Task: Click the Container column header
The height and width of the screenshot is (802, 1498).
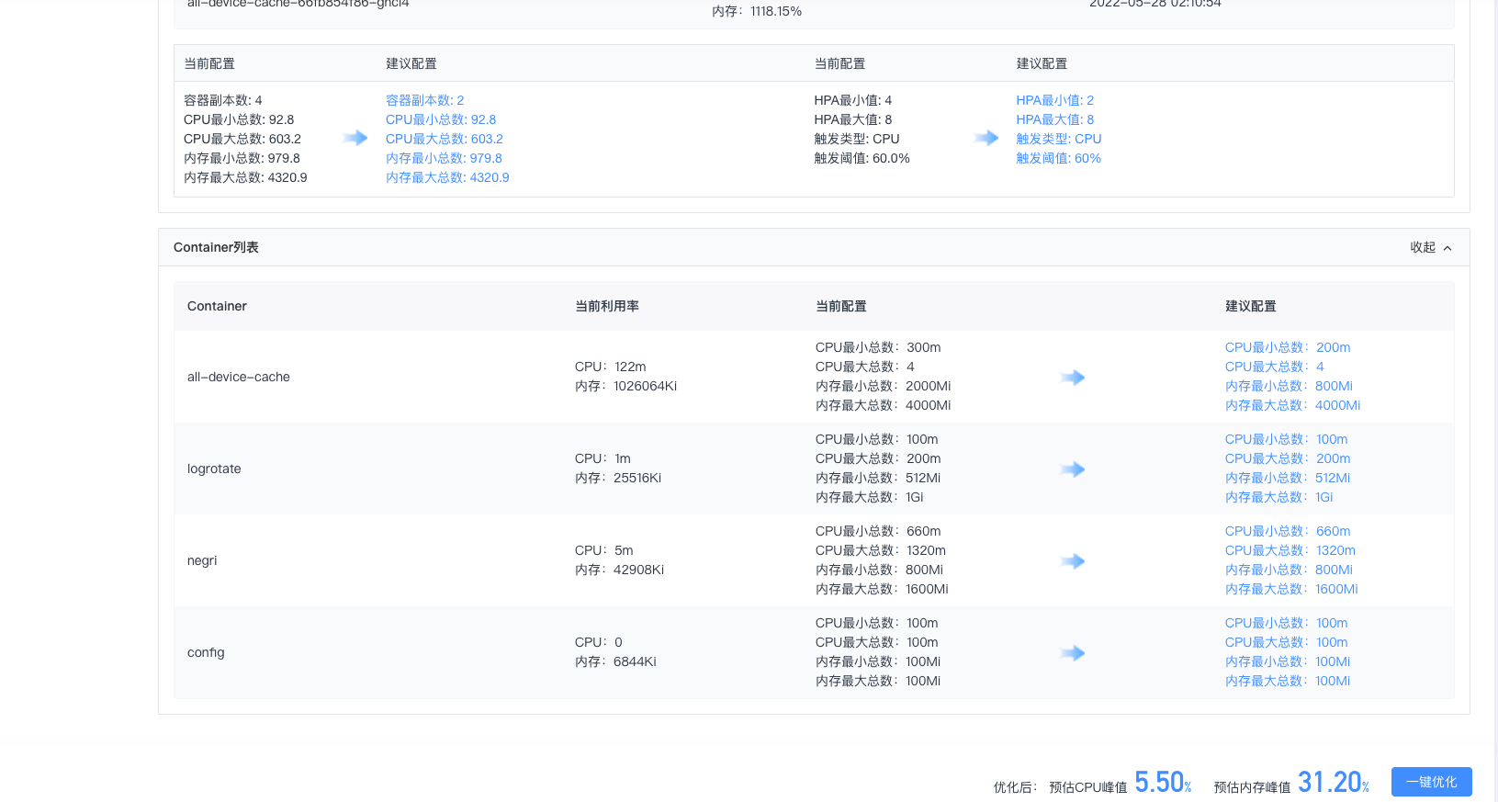Action: 217,306
